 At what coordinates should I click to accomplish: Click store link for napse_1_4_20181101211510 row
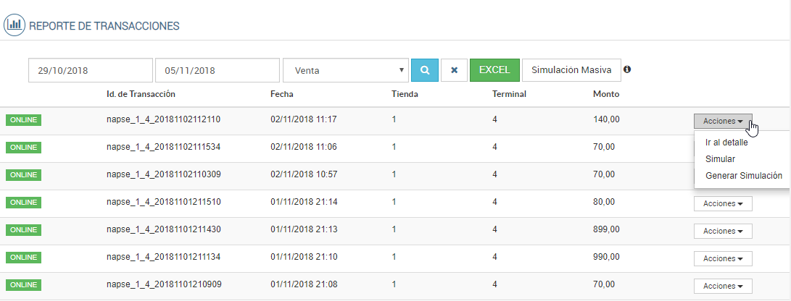click(394, 202)
